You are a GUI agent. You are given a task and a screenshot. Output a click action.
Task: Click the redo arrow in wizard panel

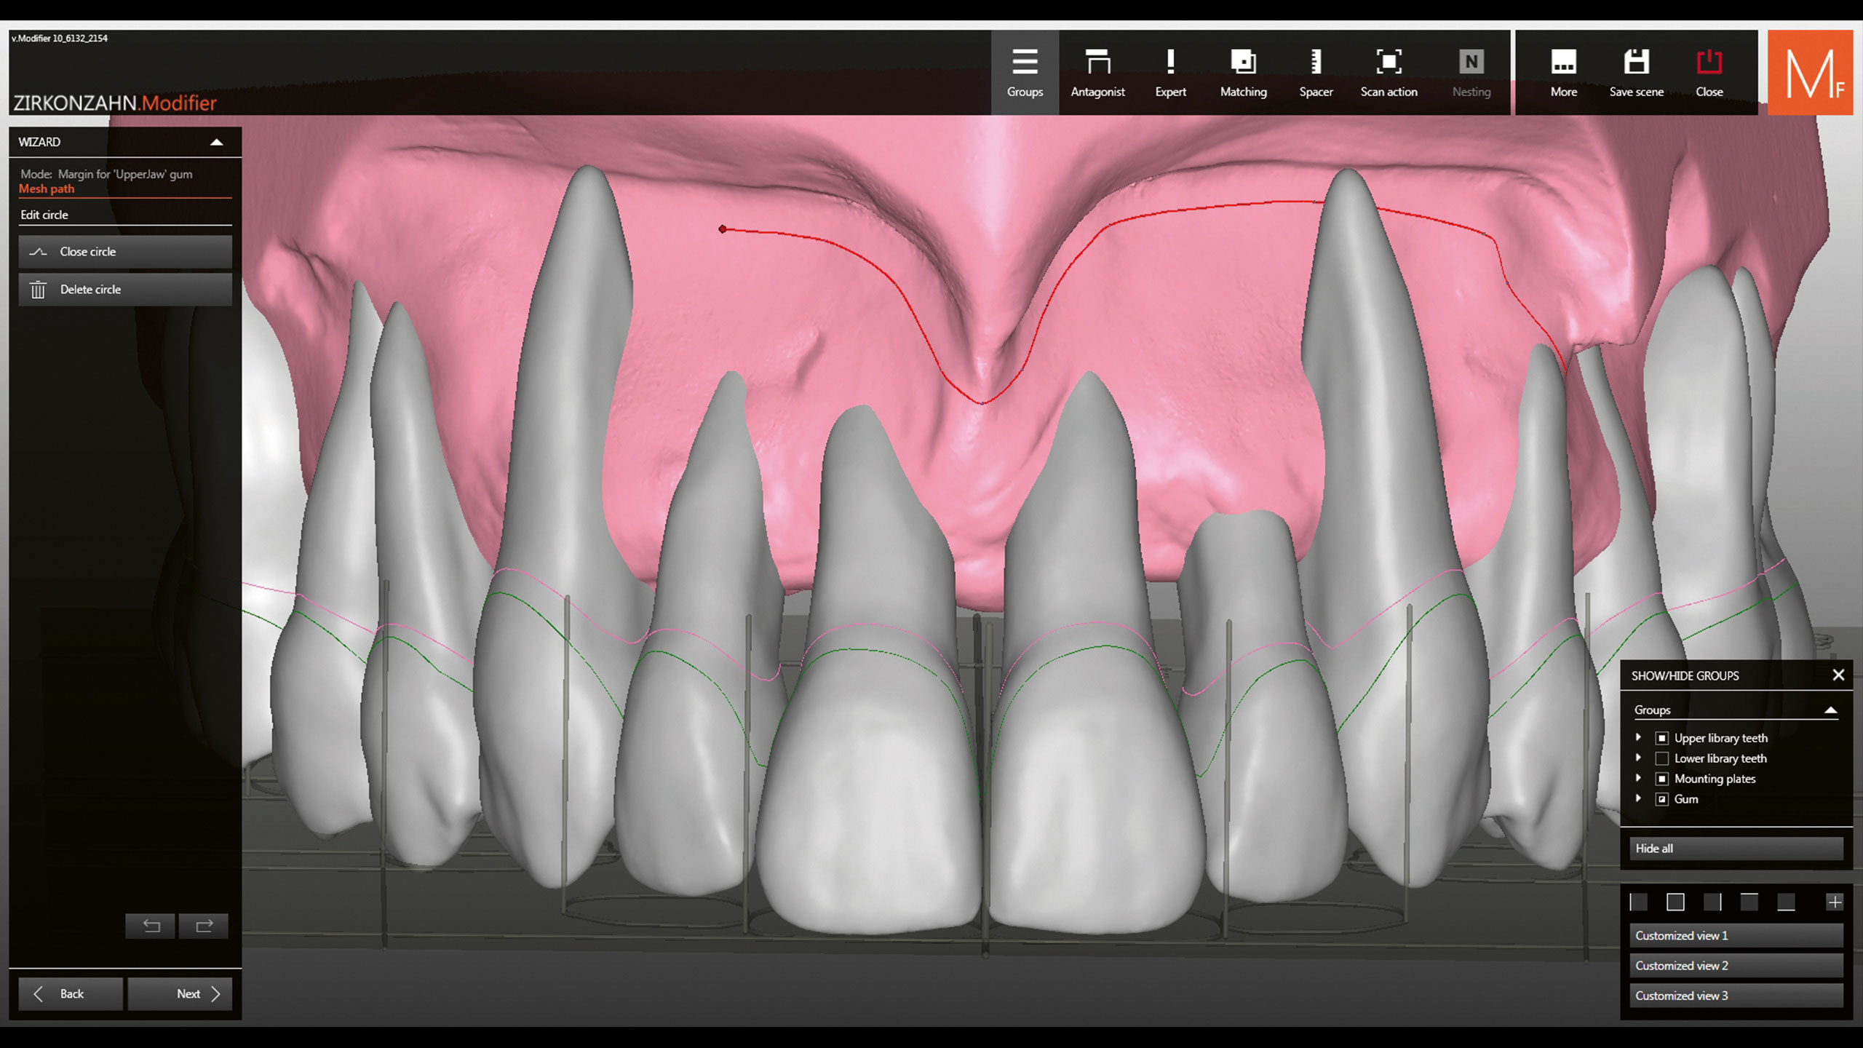204,926
